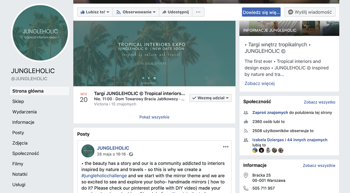Viewport: 350px width, 193px height.
Task: Expand the 'Wezmę udział' attendance dropdown
Action: pyautogui.click(x=210, y=98)
